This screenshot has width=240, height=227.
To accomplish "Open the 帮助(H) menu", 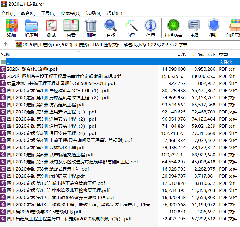I will pyautogui.click(x=114, y=13).
